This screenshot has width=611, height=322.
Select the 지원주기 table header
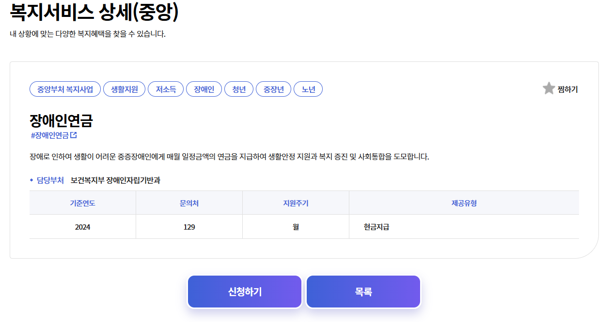pos(296,202)
